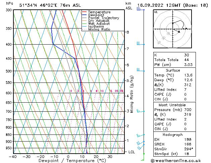Click the mixing ratio label 10
This screenshot has width=211, height=163.
coord(102,91)
